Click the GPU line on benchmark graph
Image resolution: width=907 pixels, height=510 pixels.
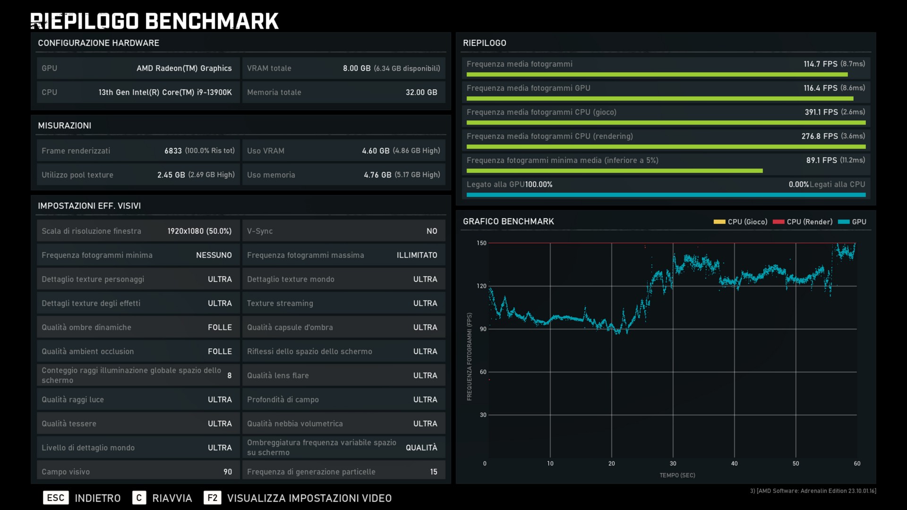(x=567, y=318)
